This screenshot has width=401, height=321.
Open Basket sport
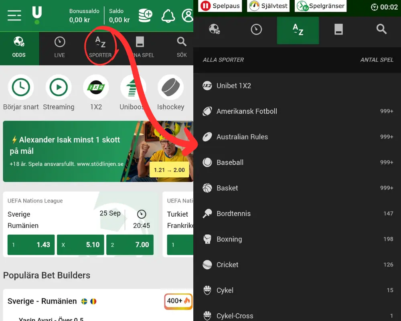tap(297, 188)
